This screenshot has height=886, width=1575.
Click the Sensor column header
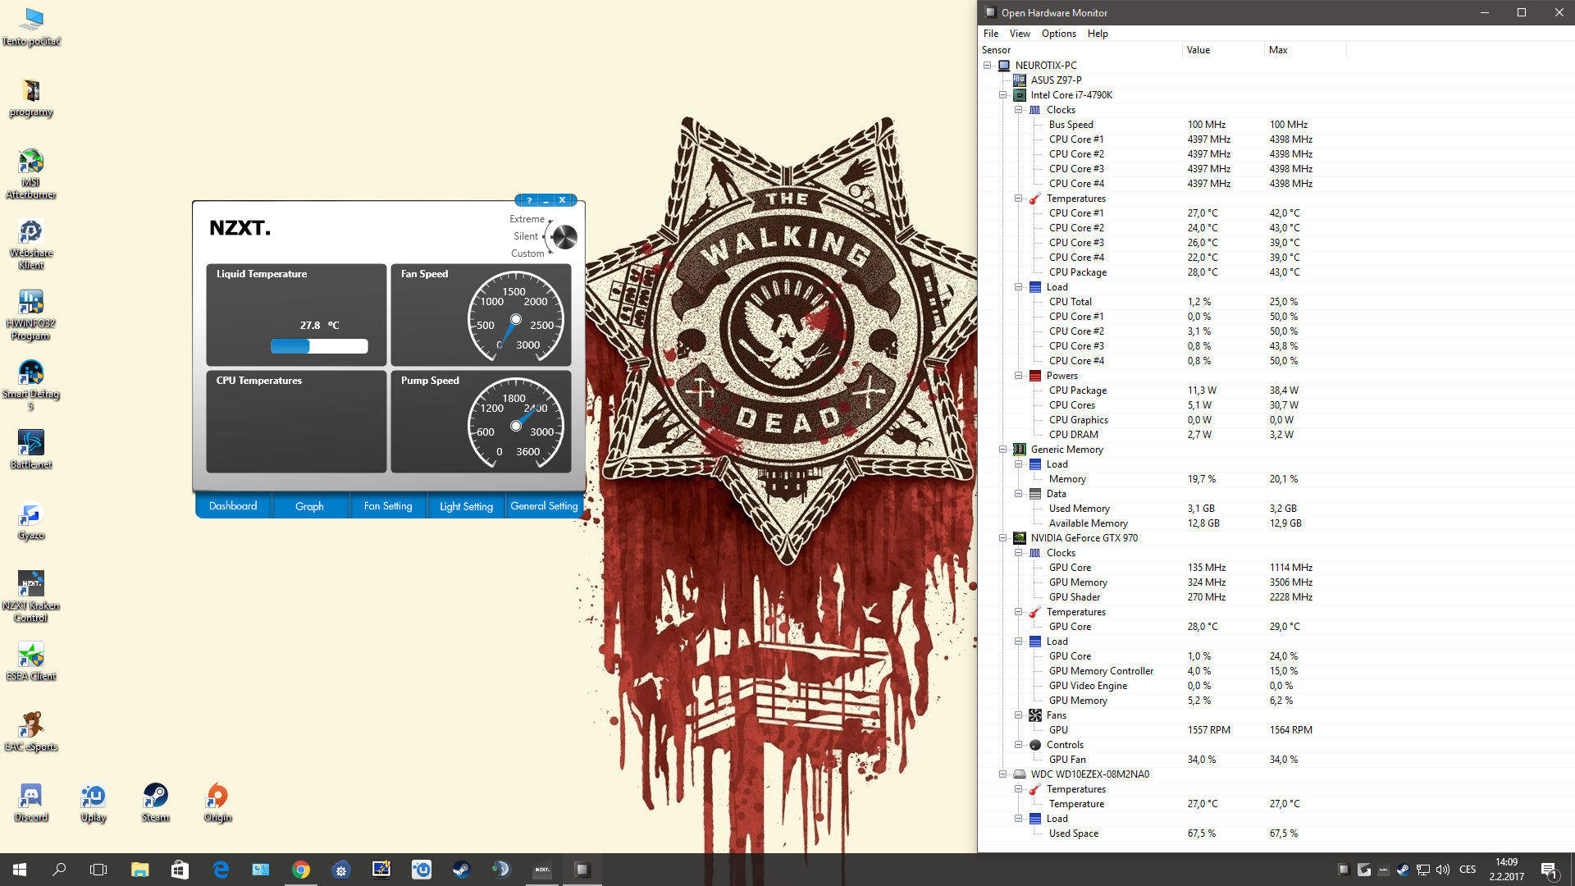(1080, 50)
